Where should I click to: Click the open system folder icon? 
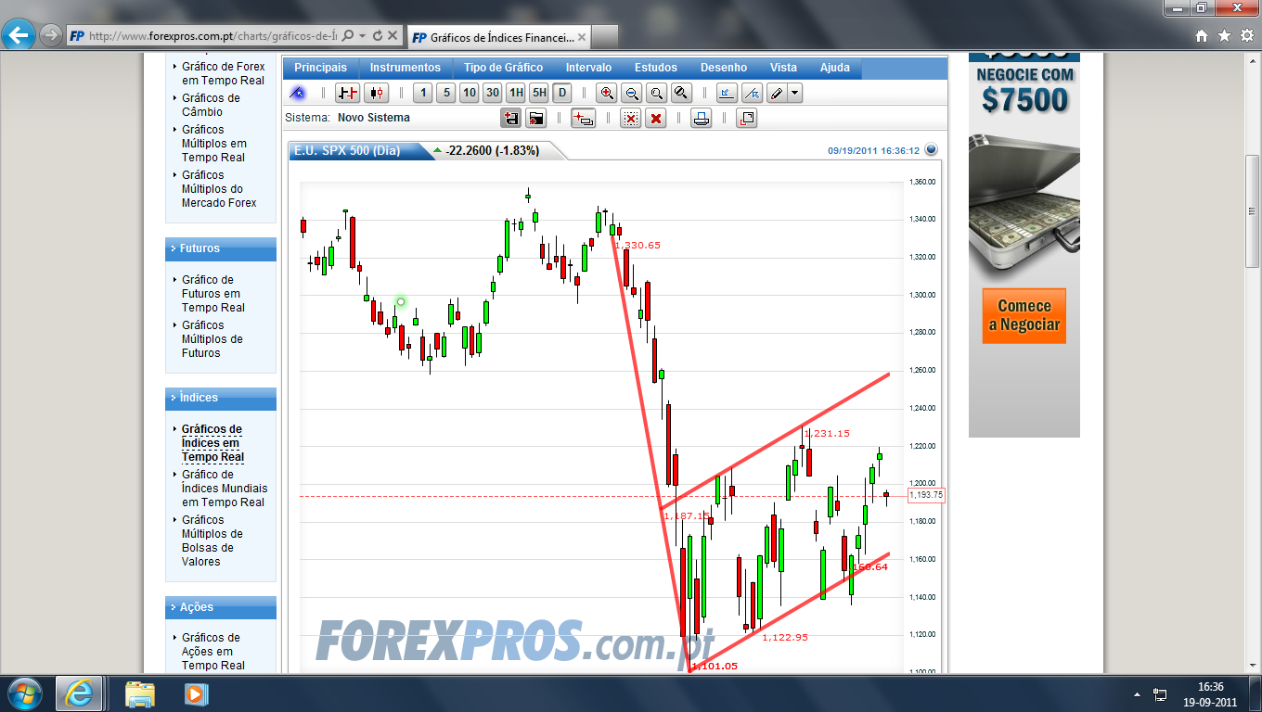click(x=535, y=118)
